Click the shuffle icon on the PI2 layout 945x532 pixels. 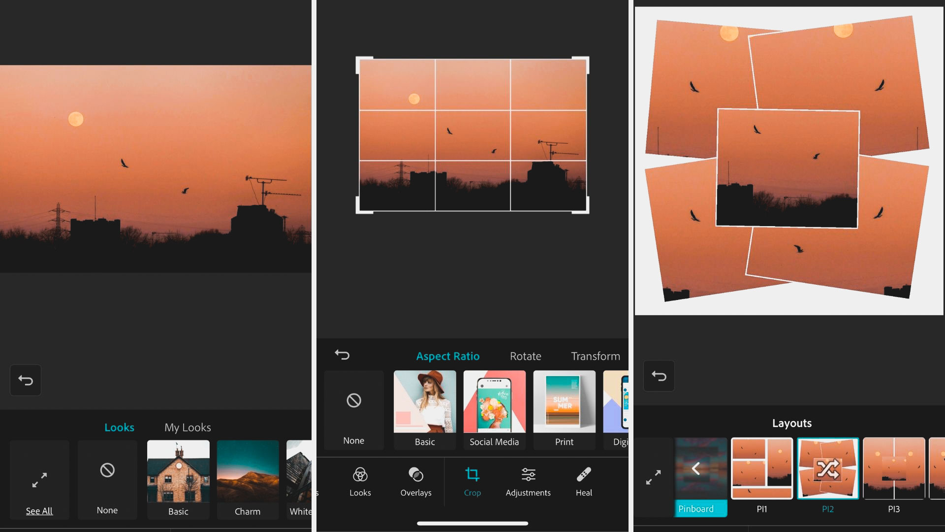coord(828,468)
